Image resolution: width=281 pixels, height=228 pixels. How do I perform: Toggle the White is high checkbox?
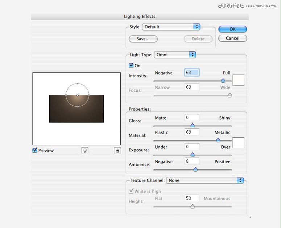coord(131,191)
